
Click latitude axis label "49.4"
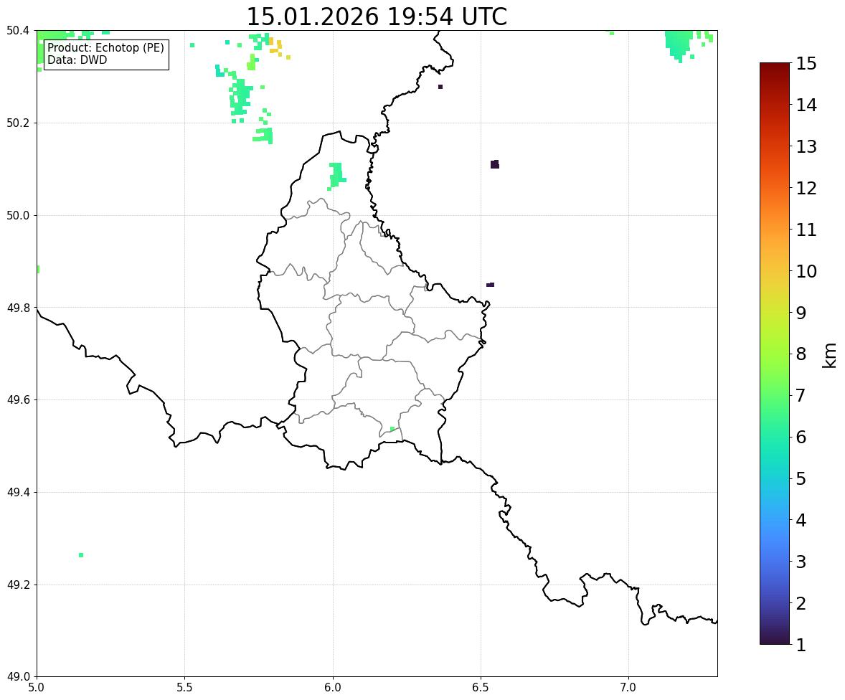pyautogui.click(x=17, y=492)
